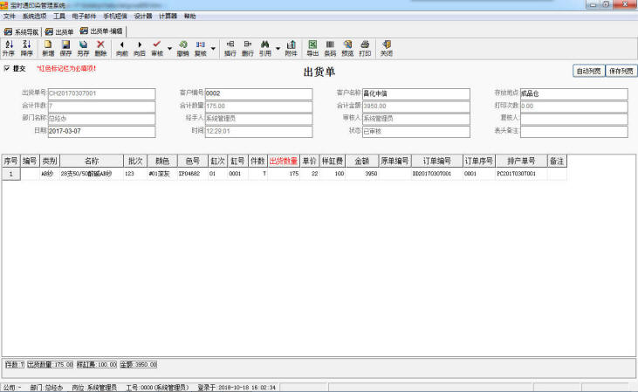
Task: Go to previous record with 向前
Action: coord(122,48)
